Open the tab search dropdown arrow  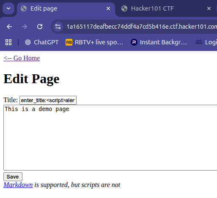click(8, 8)
